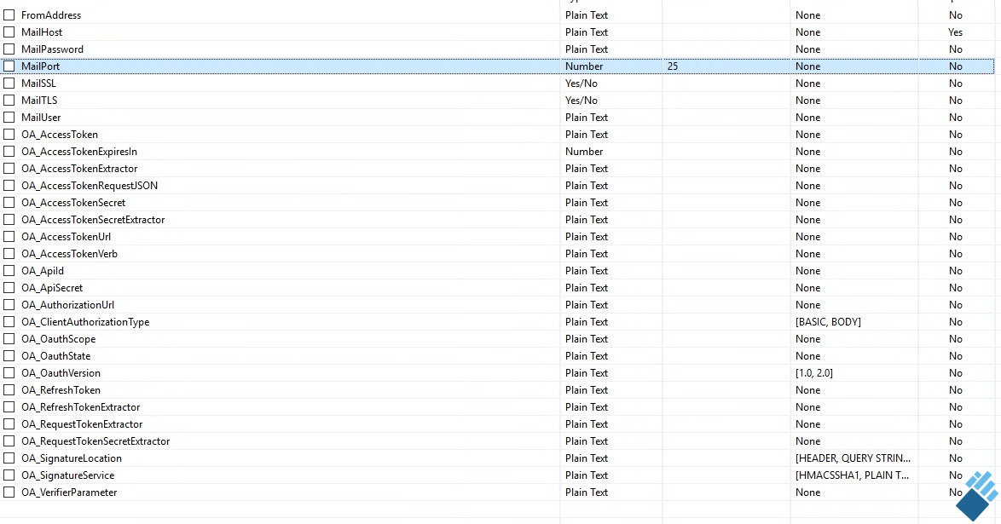Click the MailTLS parameter name

pyautogui.click(x=39, y=101)
